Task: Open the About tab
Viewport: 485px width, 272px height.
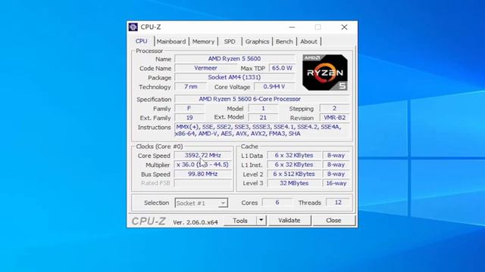Action: point(308,42)
